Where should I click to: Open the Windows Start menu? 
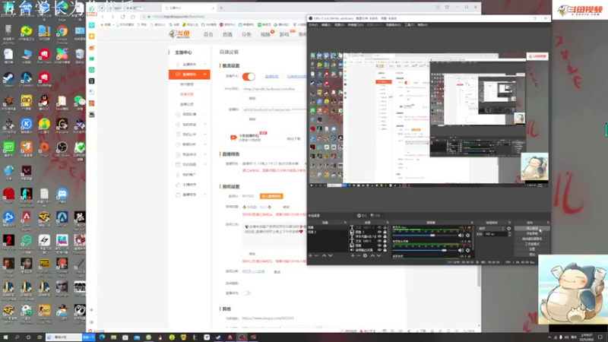[5, 337]
